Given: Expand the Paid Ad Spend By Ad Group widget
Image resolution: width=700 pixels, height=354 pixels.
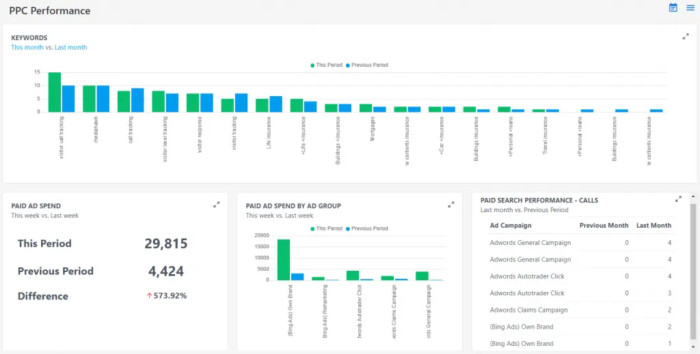Looking at the screenshot, I should coord(451,205).
